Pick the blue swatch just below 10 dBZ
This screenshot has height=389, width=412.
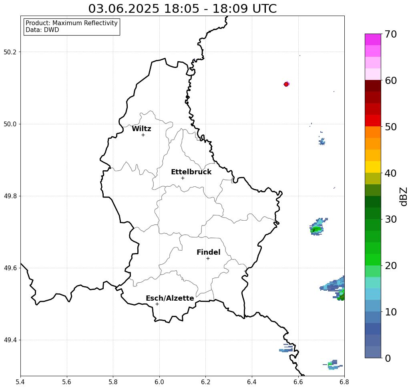coord(373,317)
